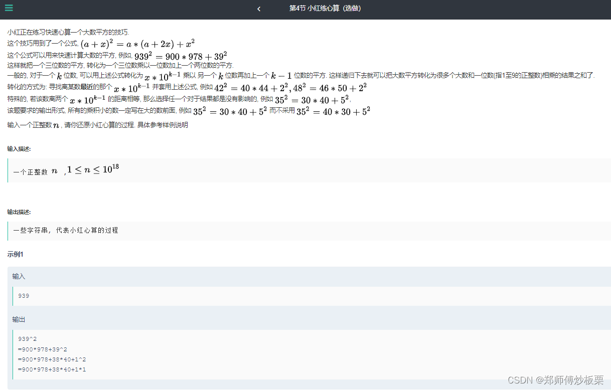Click the title '第4节 小红练心算 (选做)'
Screen dimensions: 611x390
click(x=325, y=9)
